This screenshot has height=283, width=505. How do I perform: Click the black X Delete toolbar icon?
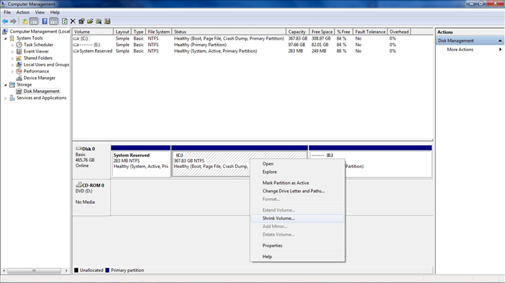pyautogui.click(x=73, y=21)
